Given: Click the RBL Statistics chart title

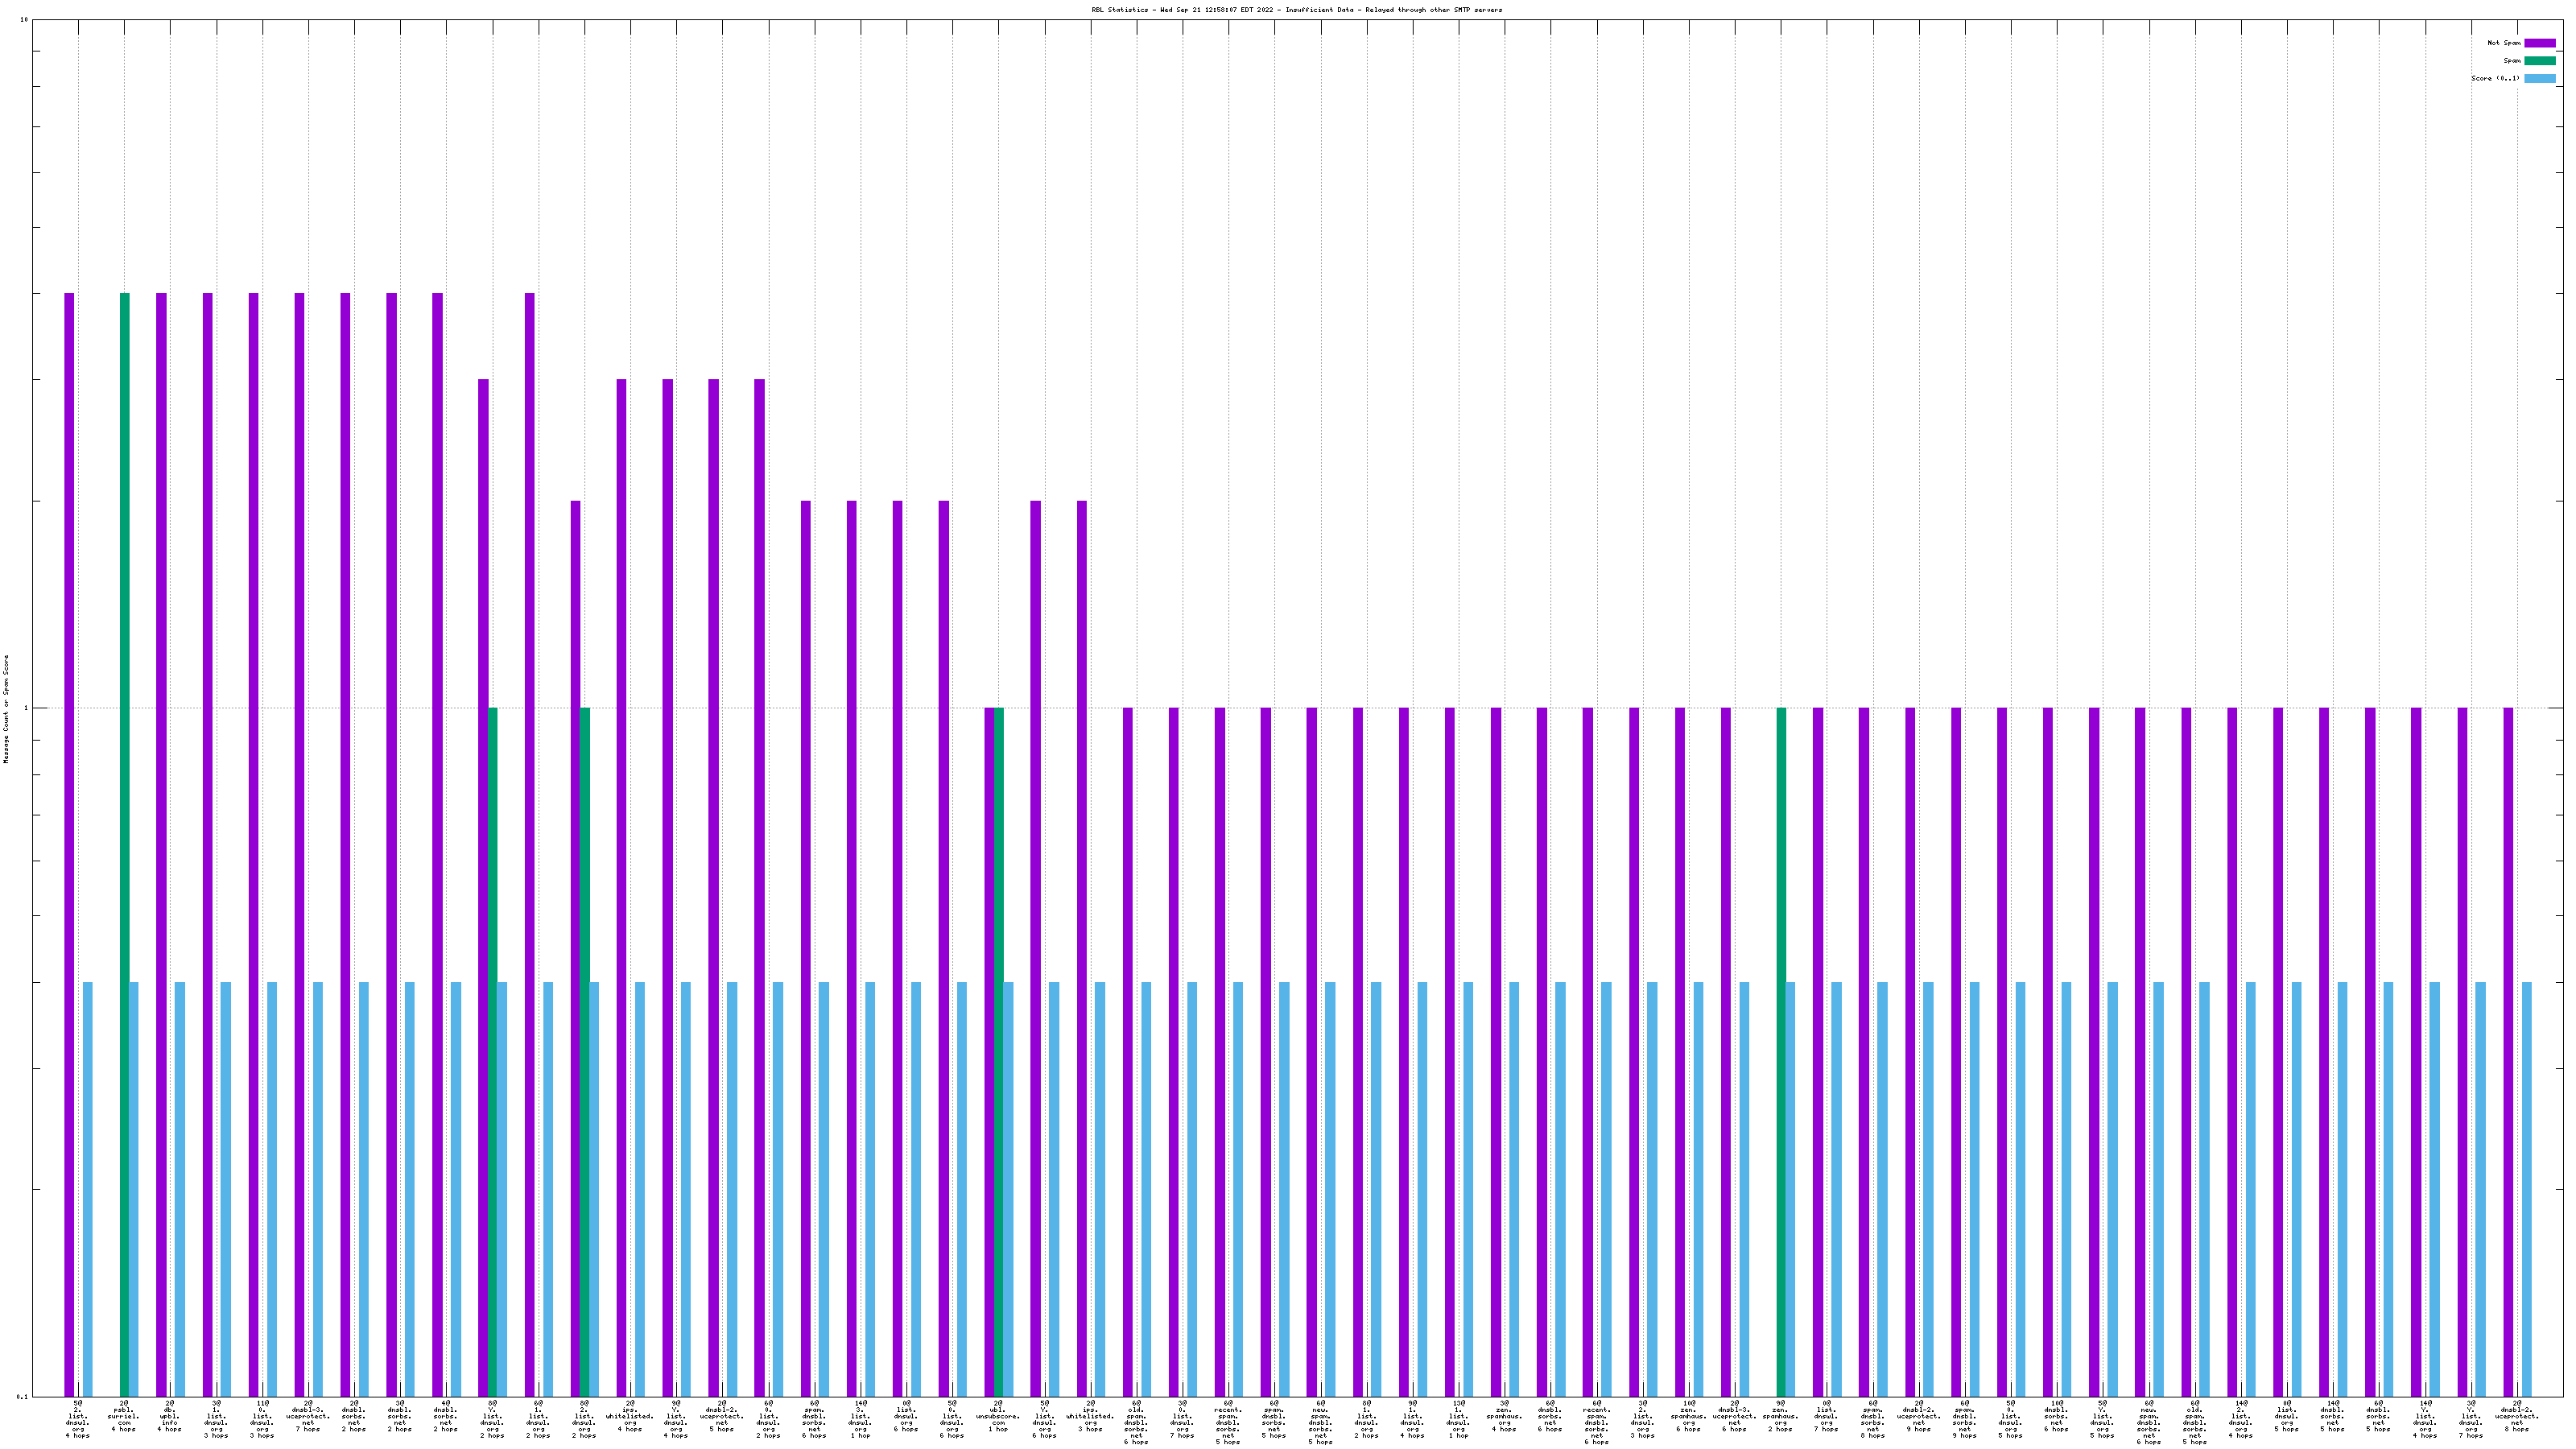Looking at the screenshot, I should coord(1296,10).
